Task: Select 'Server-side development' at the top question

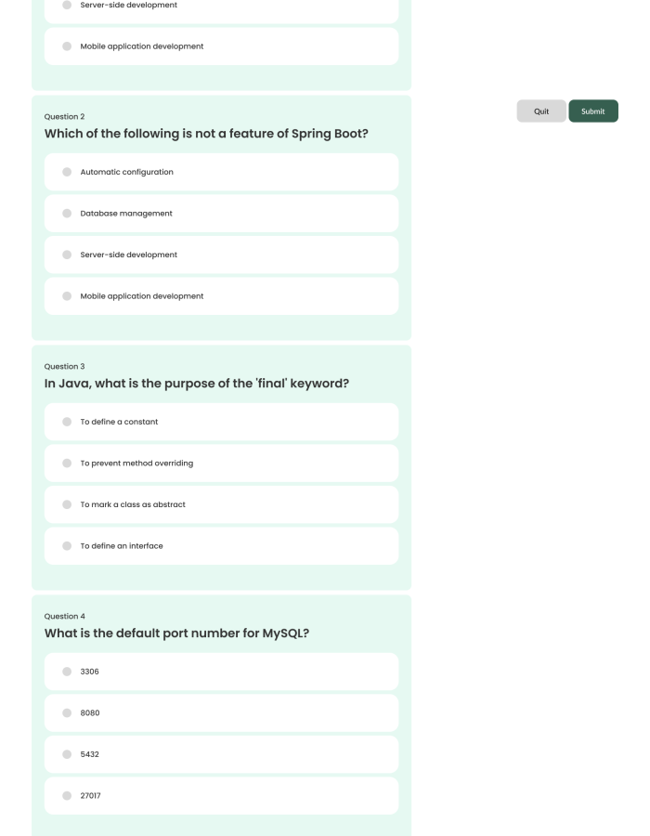Action: tap(65, 6)
